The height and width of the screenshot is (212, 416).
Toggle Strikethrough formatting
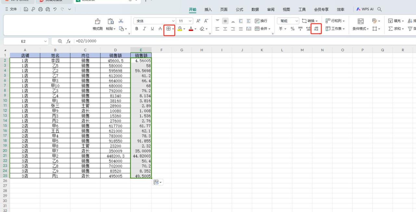[x=160, y=29]
